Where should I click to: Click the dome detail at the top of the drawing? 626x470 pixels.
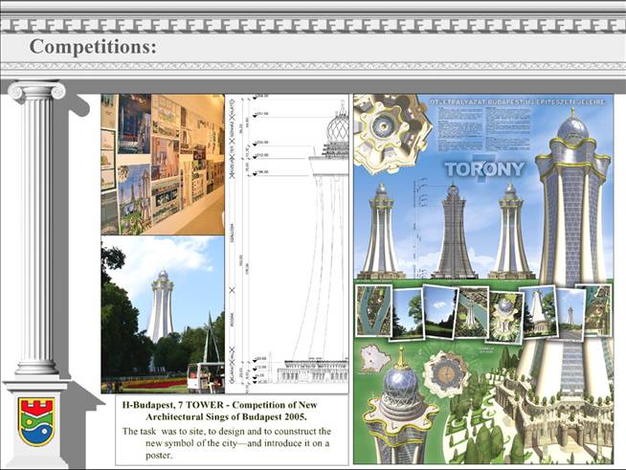coord(335,131)
